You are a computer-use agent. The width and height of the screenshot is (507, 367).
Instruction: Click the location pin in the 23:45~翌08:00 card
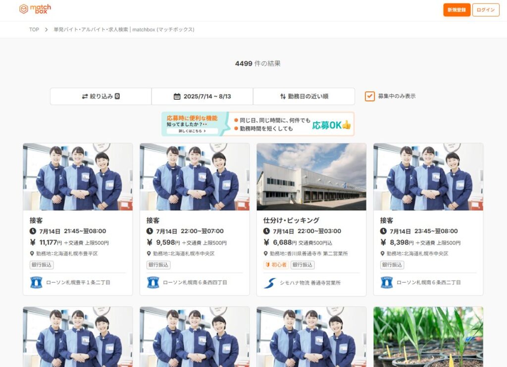tap(383, 254)
